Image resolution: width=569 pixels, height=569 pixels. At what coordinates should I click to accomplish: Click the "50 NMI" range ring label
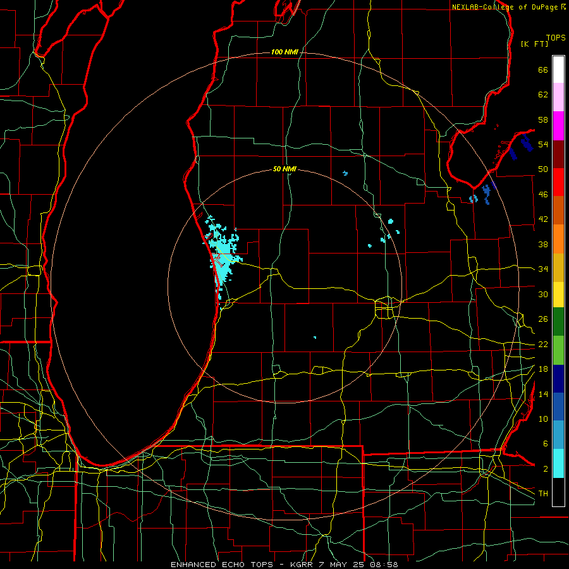pyautogui.click(x=284, y=169)
